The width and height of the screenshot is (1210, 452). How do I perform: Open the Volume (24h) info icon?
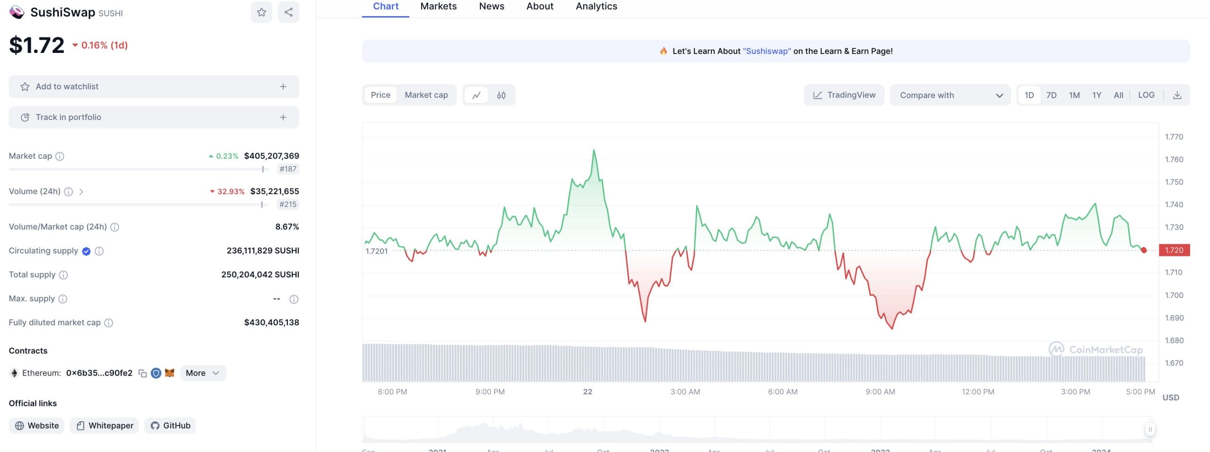click(69, 192)
